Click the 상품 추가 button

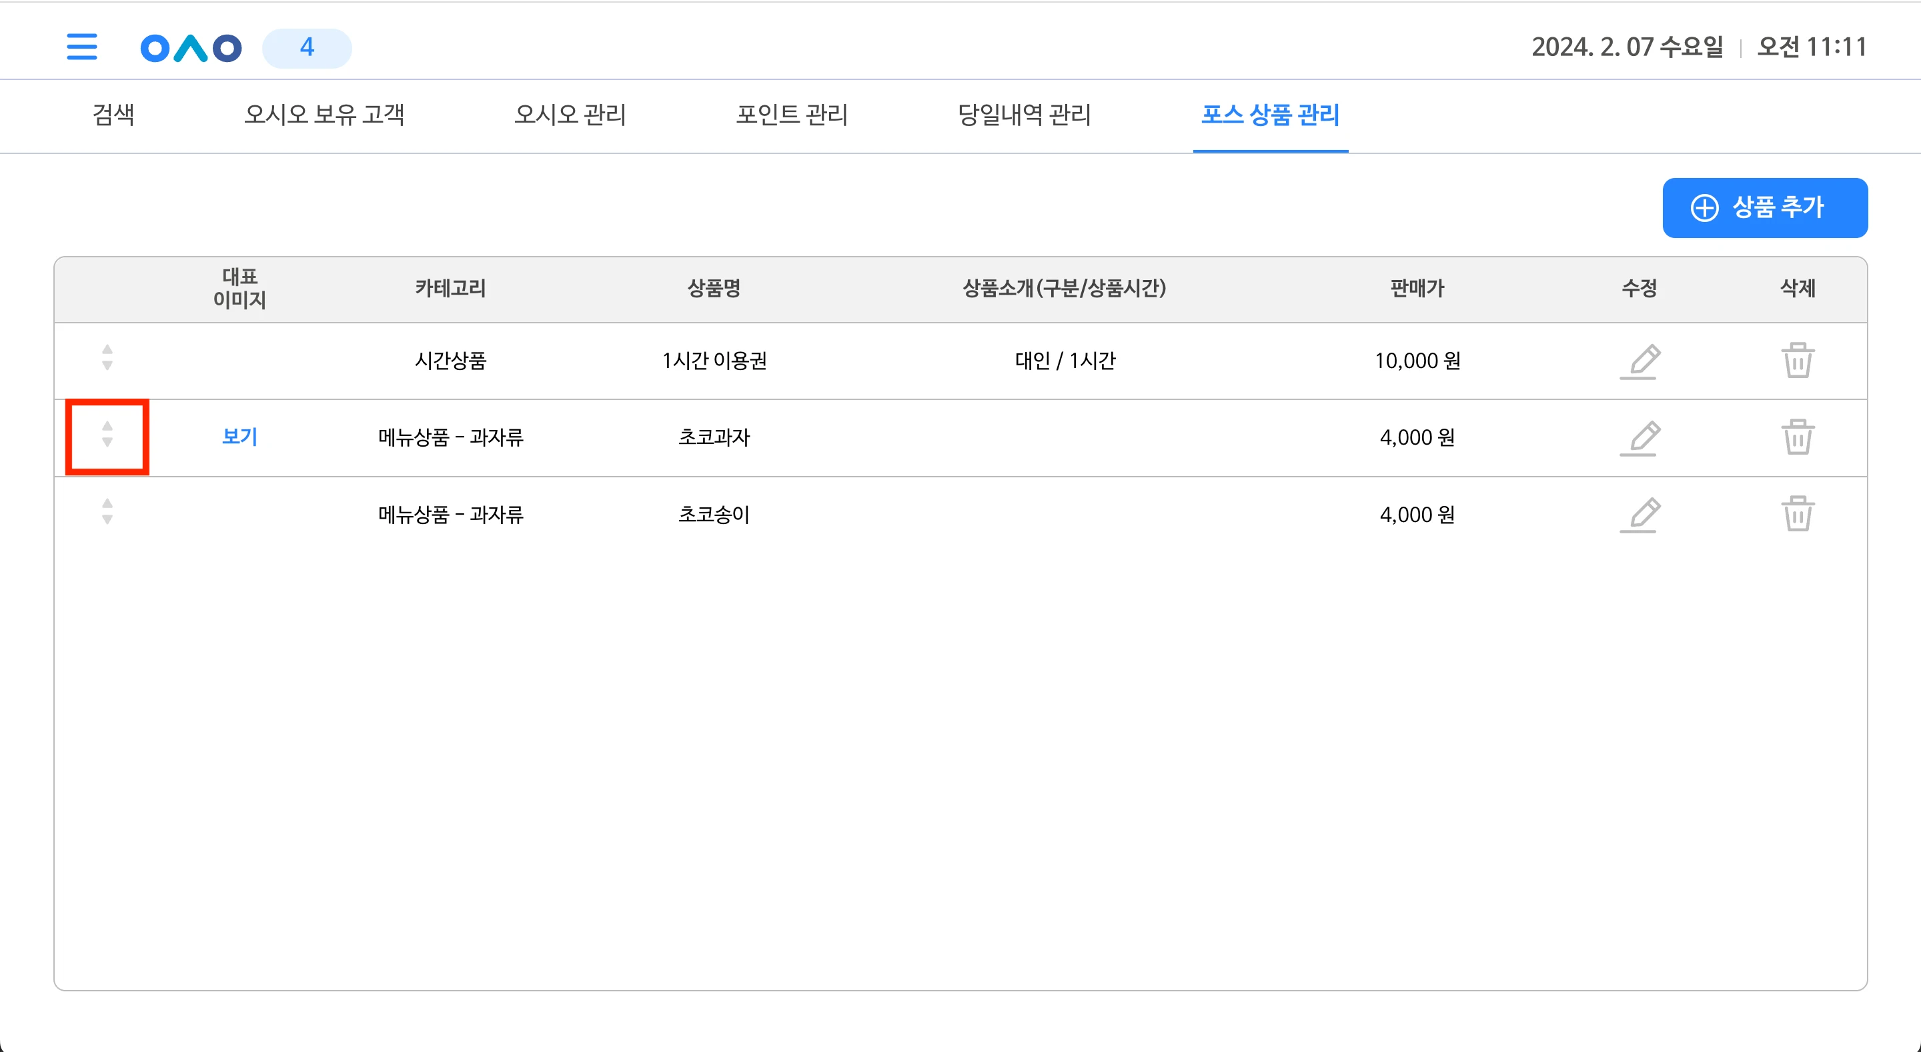tap(1765, 208)
